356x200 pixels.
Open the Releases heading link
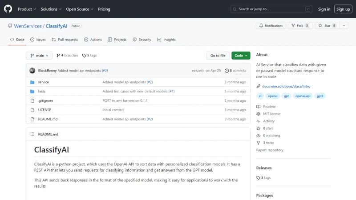pyautogui.click(x=264, y=168)
